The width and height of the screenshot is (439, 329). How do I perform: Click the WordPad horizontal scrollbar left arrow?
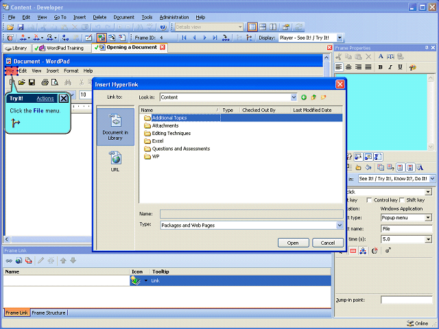point(7,239)
